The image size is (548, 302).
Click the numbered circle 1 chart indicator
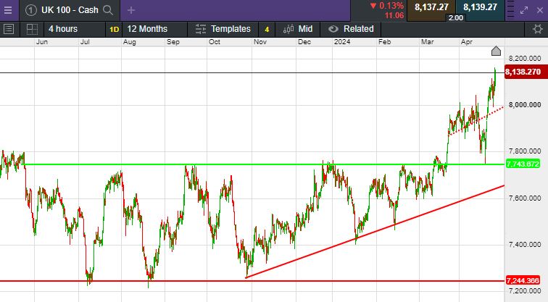pos(30,10)
